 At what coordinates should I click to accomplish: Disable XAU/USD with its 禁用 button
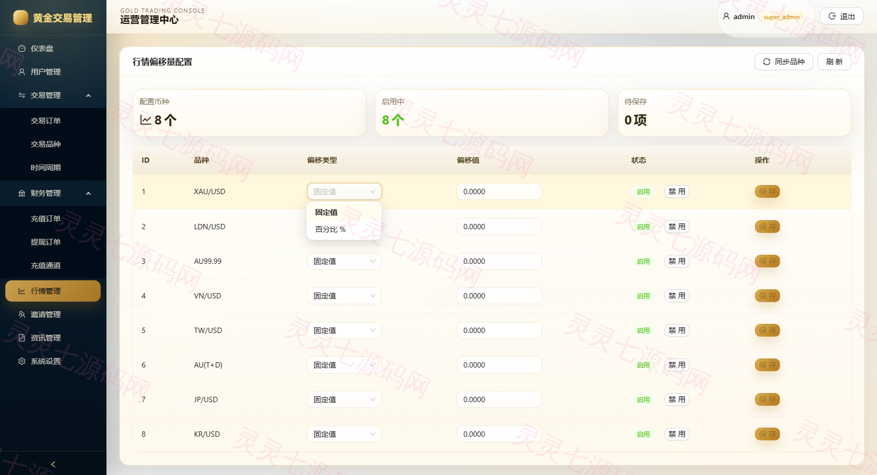[x=677, y=191]
